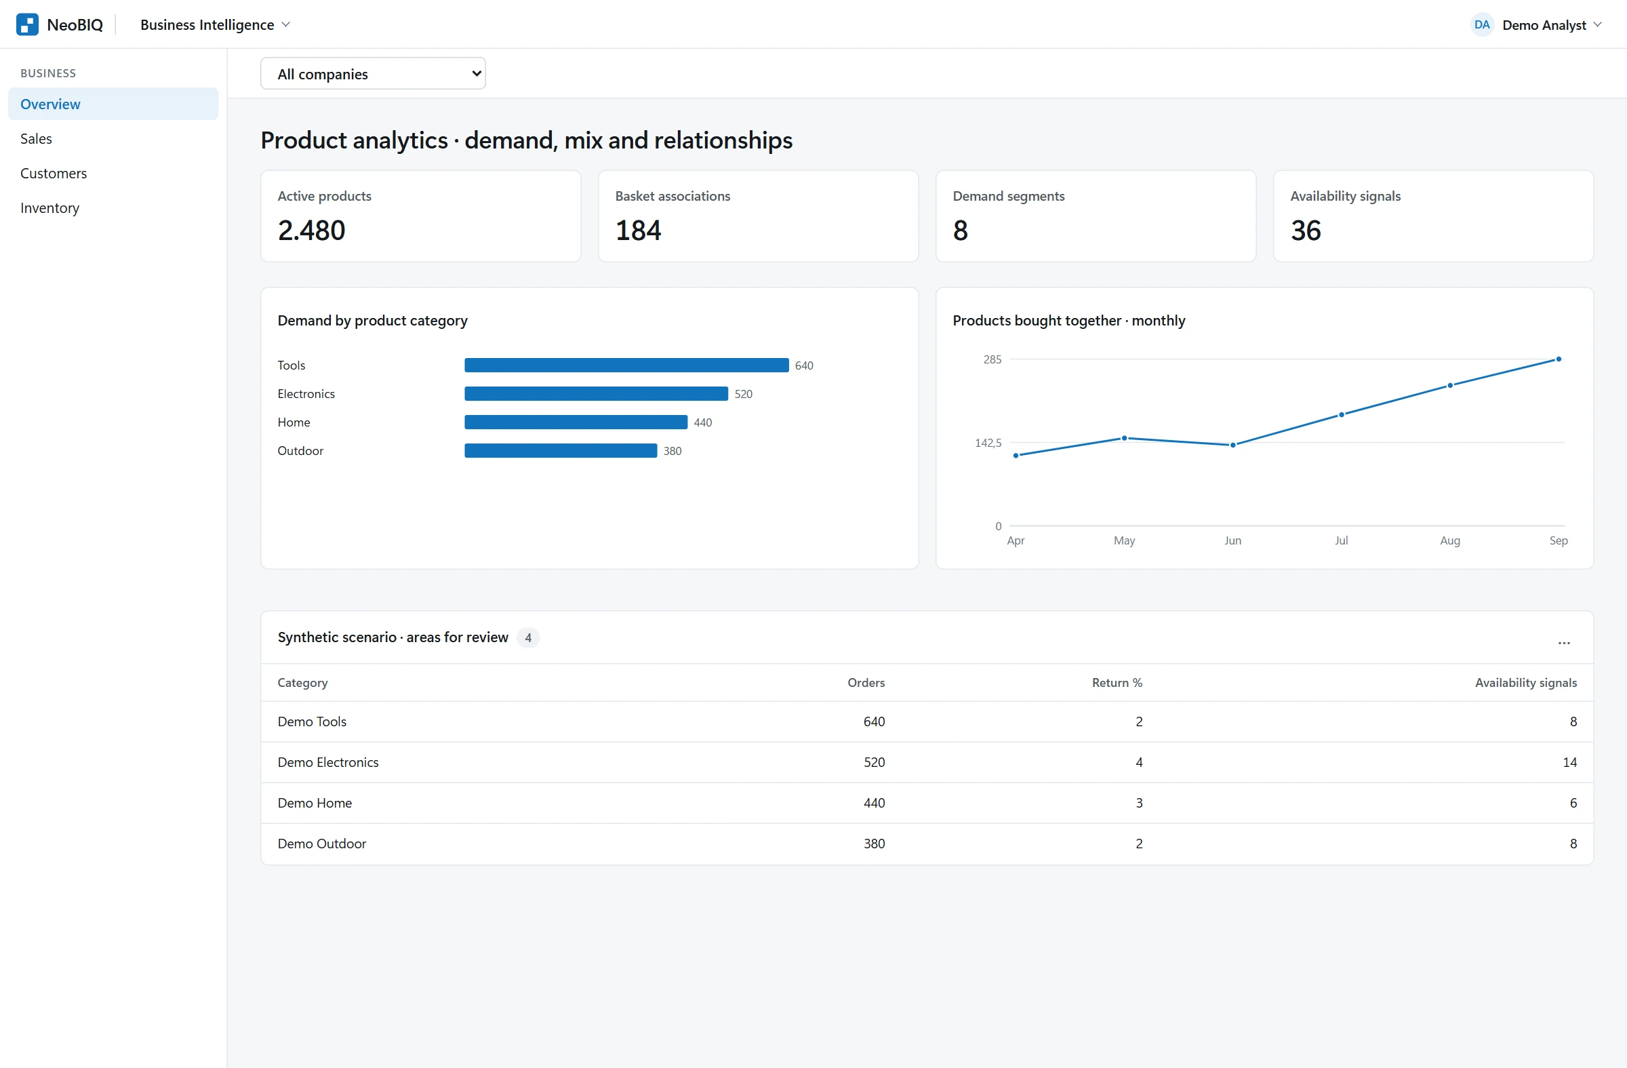This screenshot has height=1068, width=1627.
Task: Click the Outdoor demand bar
Action: click(x=561, y=450)
